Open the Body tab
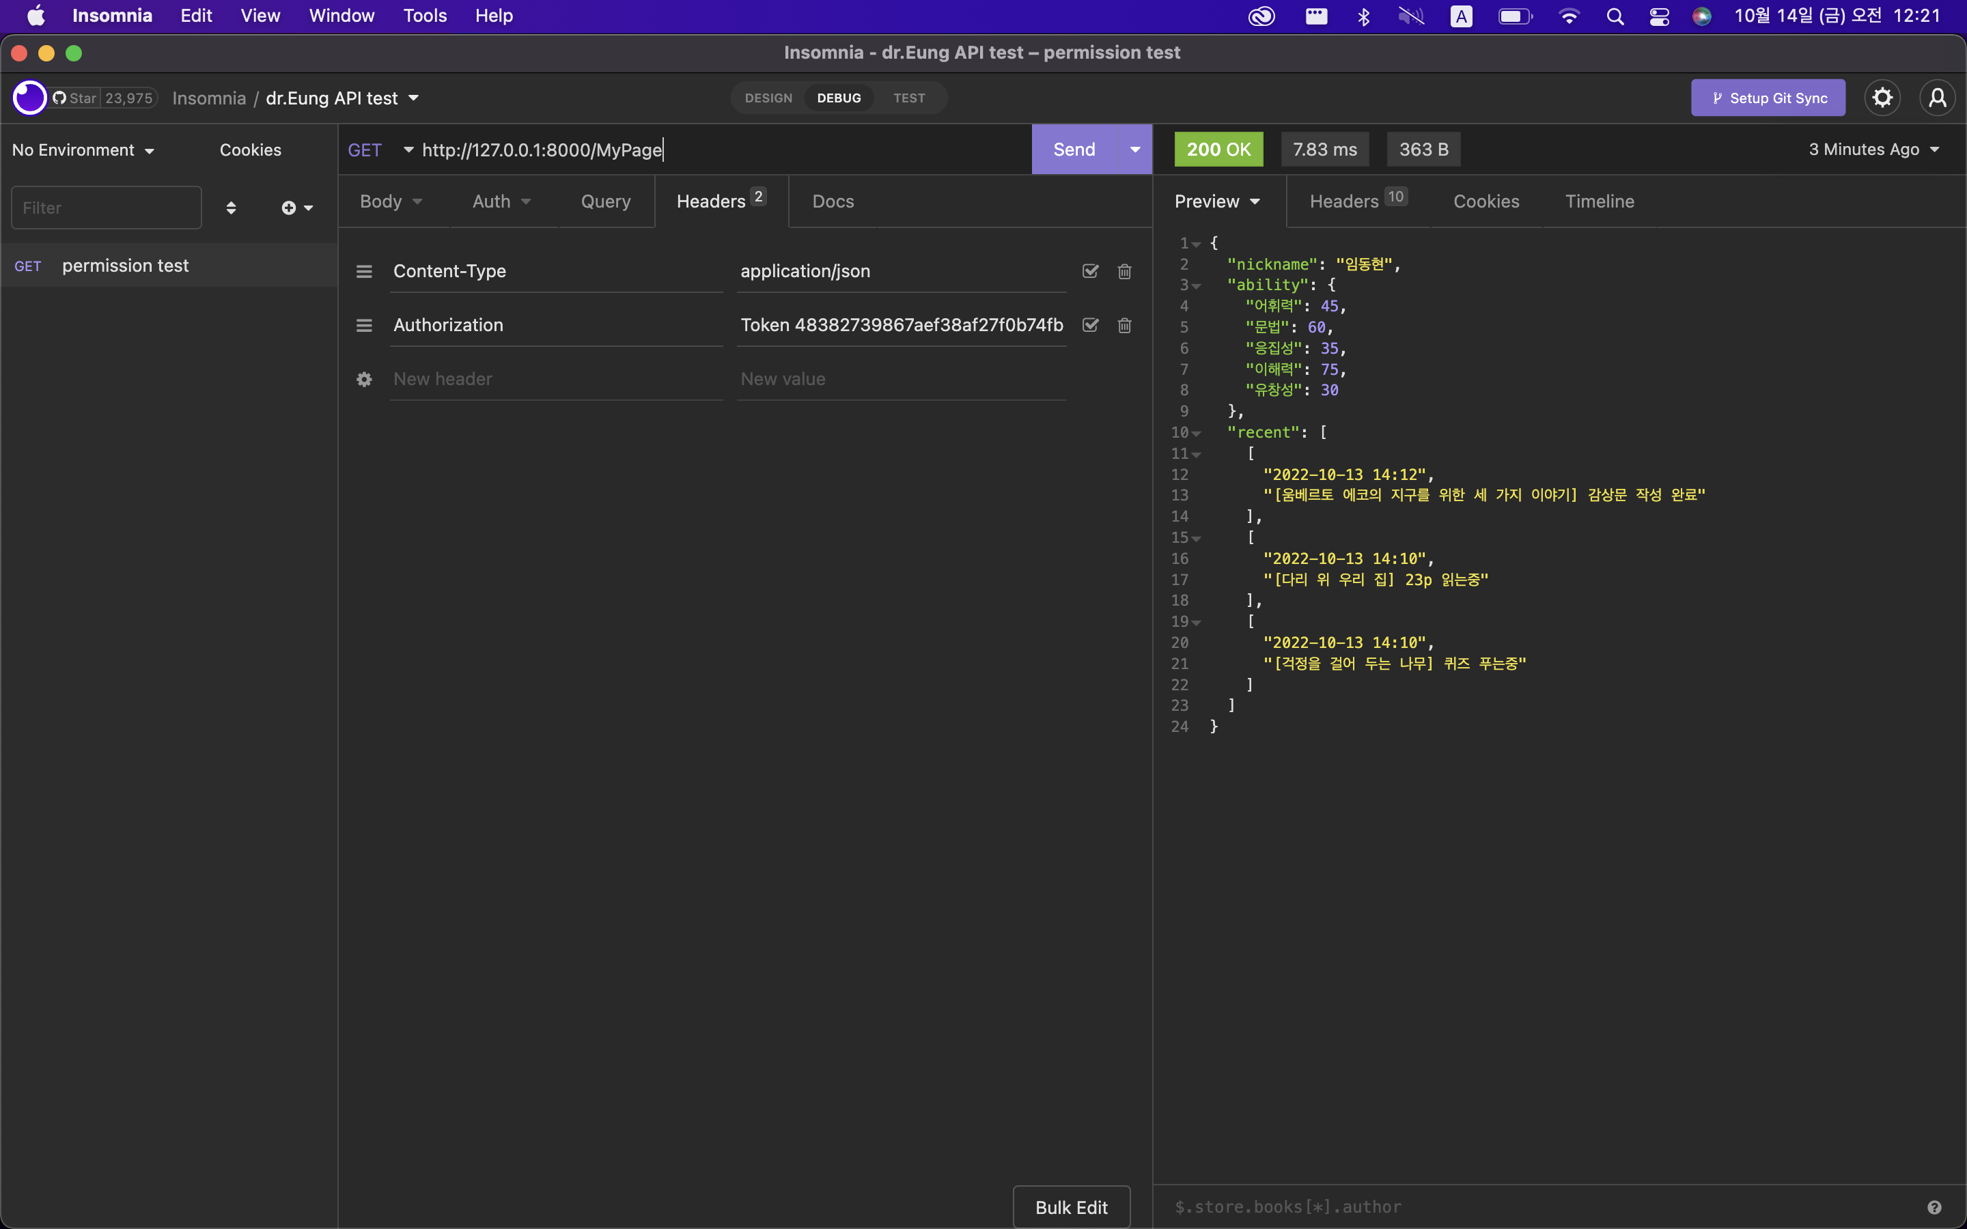This screenshot has height=1229, width=1967. pyautogui.click(x=391, y=201)
